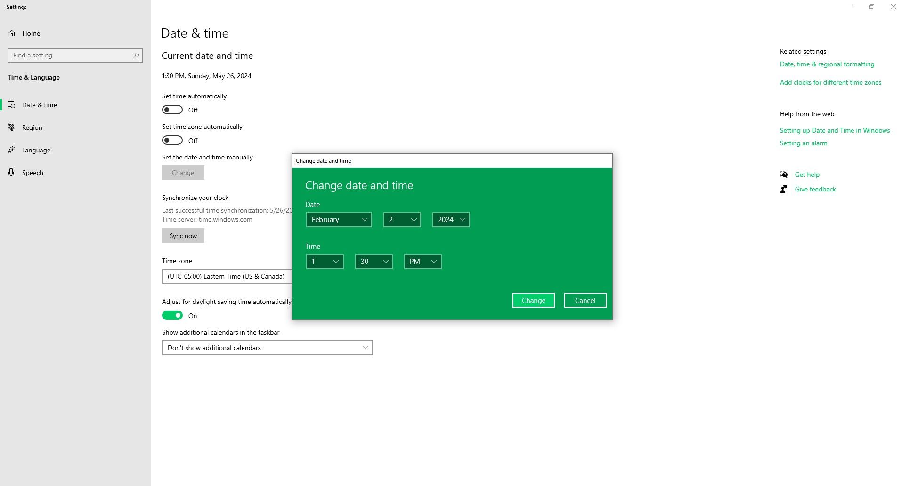This screenshot has height=486, width=902.
Task: Open Date, time & regional formatting link
Action: click(x=827, y=64)
